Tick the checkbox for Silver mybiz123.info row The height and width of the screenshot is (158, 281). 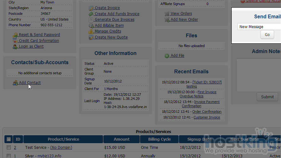[9, 156]
